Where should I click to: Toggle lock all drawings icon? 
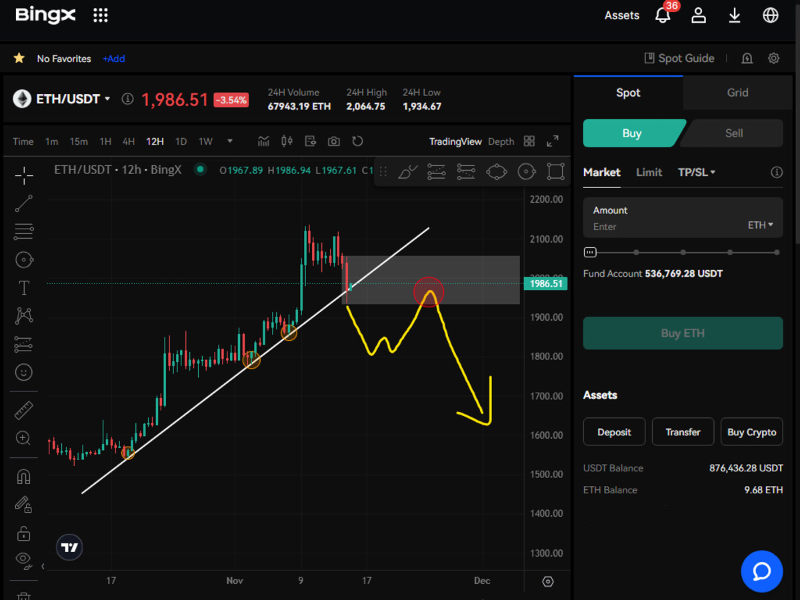(24, 533)
